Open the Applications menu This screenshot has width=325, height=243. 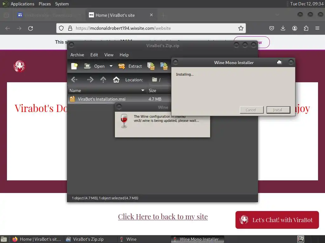coord(23,4)
